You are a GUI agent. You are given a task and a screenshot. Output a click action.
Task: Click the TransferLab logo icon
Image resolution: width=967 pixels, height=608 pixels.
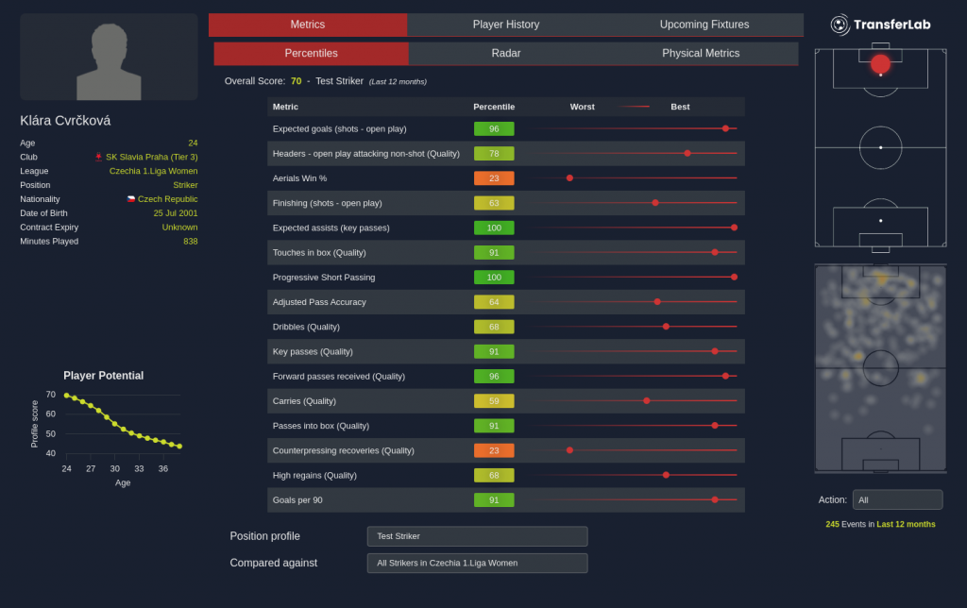click(840, 25)
